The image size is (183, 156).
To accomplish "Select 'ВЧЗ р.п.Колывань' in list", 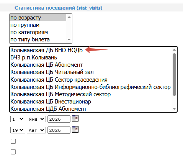I will pyautogui.click(x=91, y=57).
